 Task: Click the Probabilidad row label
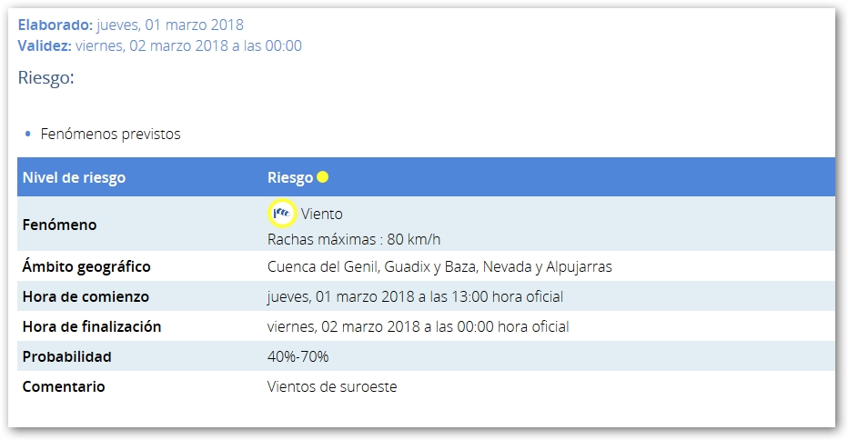pyautogui.click(x=68, y=356)
